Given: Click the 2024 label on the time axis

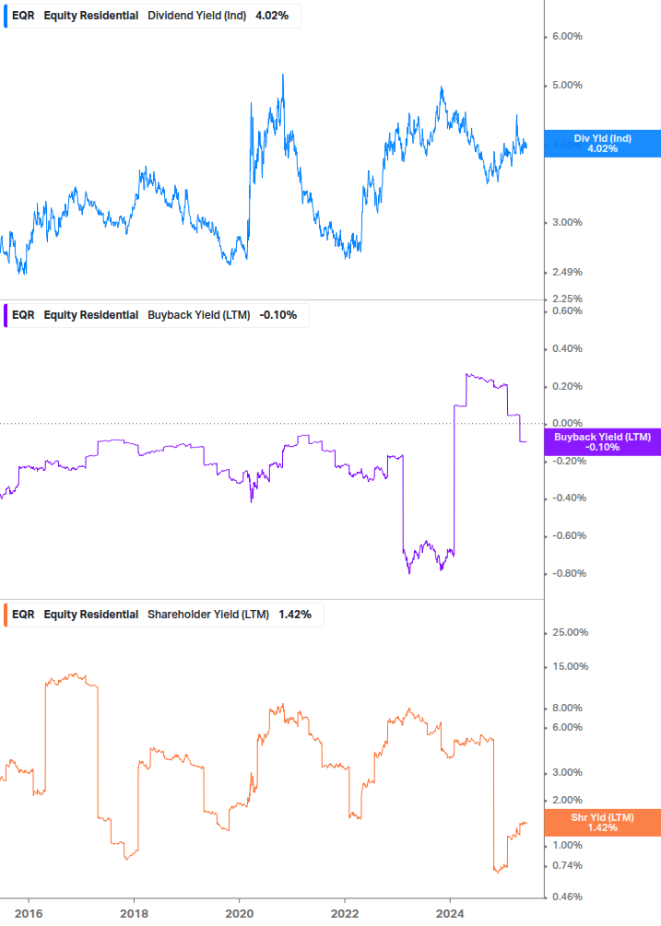Looking at the screenshot, I should (x=450, y=914).
